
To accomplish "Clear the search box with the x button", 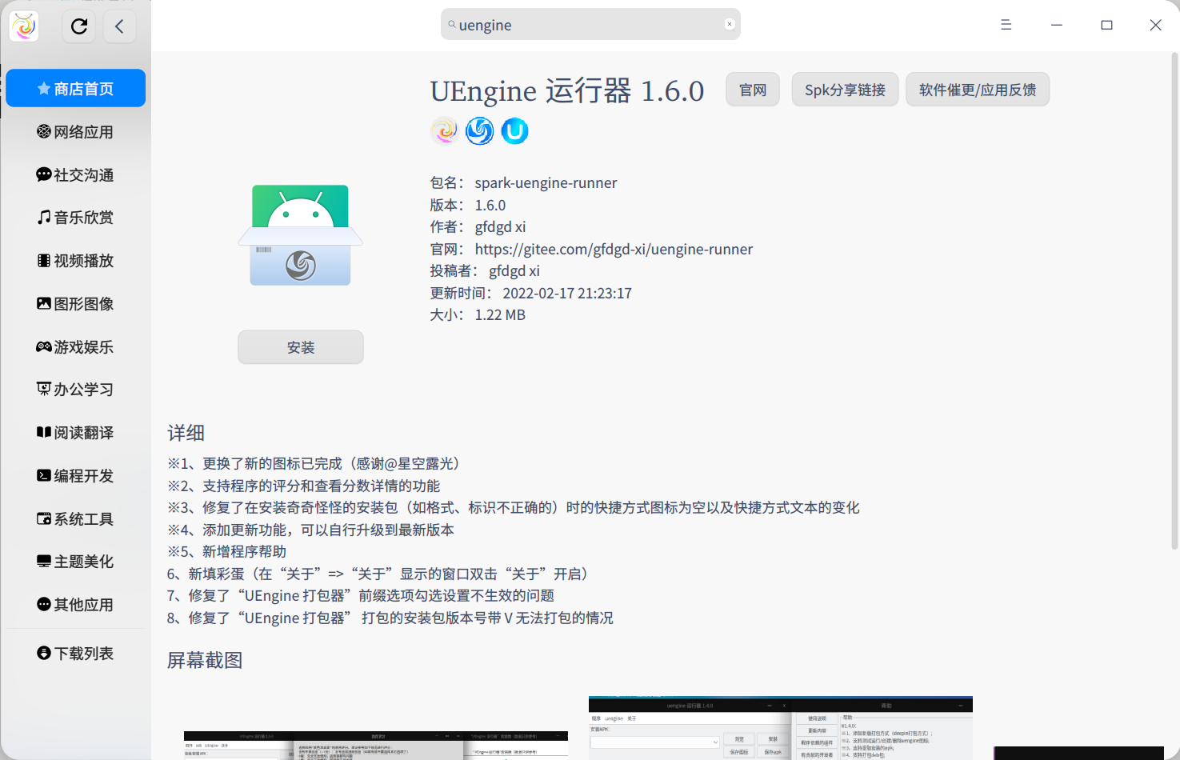I will (x=729, y=23).
